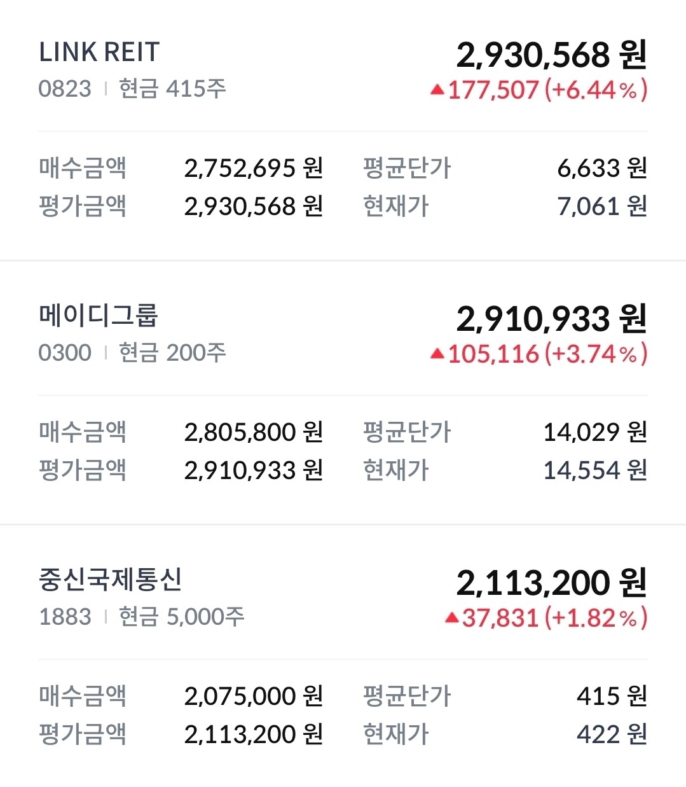Select stock code 1883

tap(65, 616)
